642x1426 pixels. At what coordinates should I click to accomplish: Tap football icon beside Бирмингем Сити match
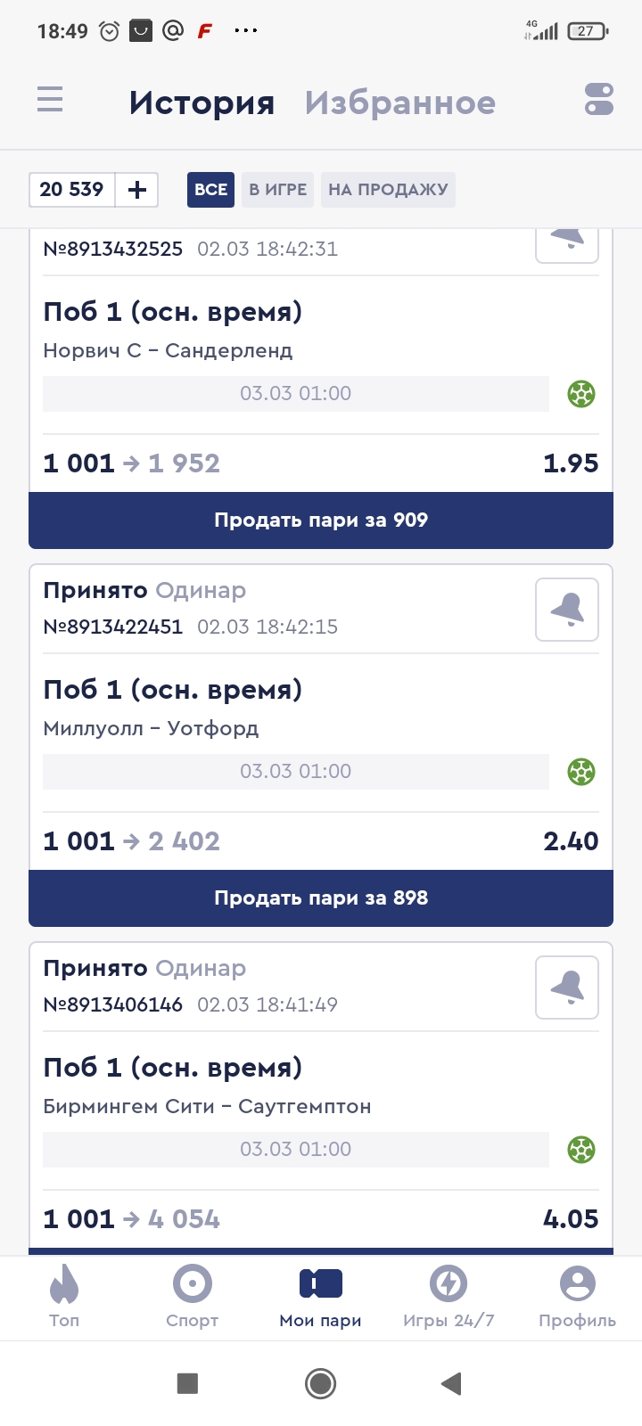[x=581, y=1150]
